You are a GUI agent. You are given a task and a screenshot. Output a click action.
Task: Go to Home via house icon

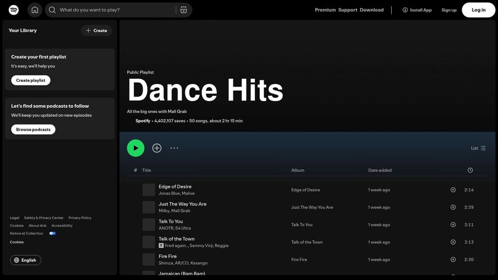35,10
